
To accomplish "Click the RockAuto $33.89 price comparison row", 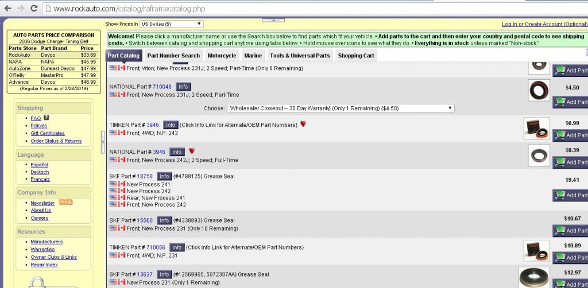I will 53,55.
